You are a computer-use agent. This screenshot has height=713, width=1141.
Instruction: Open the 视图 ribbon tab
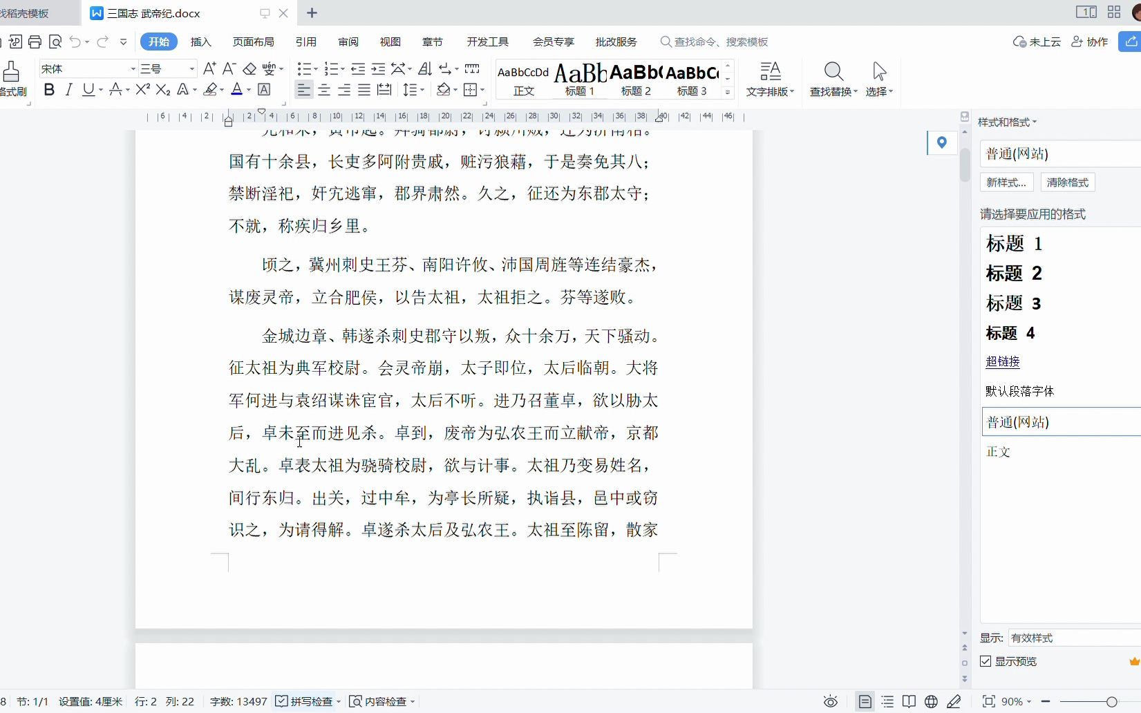coord(390,41)
